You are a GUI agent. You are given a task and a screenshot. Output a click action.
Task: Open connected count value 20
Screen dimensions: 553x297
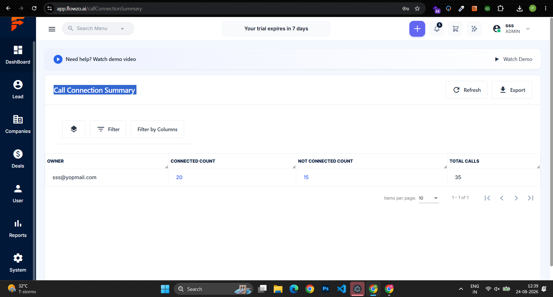point(179,177)
